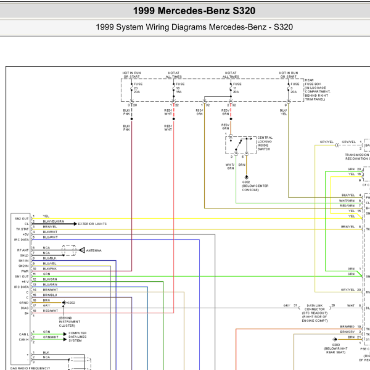Click the "CAN L" pin label
The image size is (370, 370).
(x=24, y=334)
